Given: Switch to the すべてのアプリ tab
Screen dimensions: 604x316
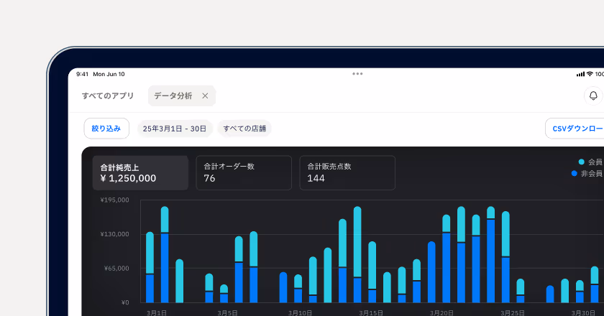Looking at the screenshot, I should point(107,96).
